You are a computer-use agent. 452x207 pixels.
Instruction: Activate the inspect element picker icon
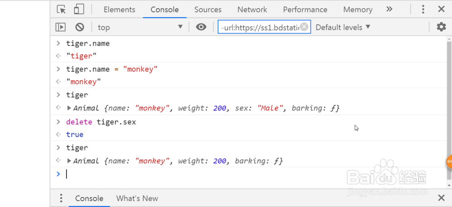61,9
